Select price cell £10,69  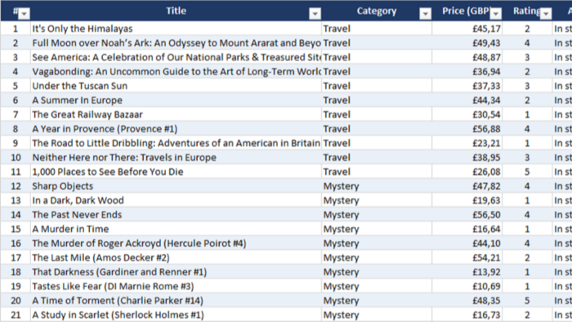[467, 286]
